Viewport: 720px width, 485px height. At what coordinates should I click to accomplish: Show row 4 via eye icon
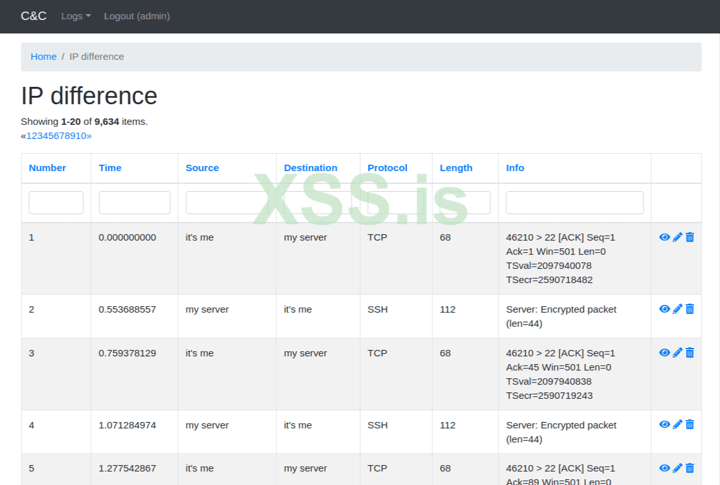tap(665, 425)
